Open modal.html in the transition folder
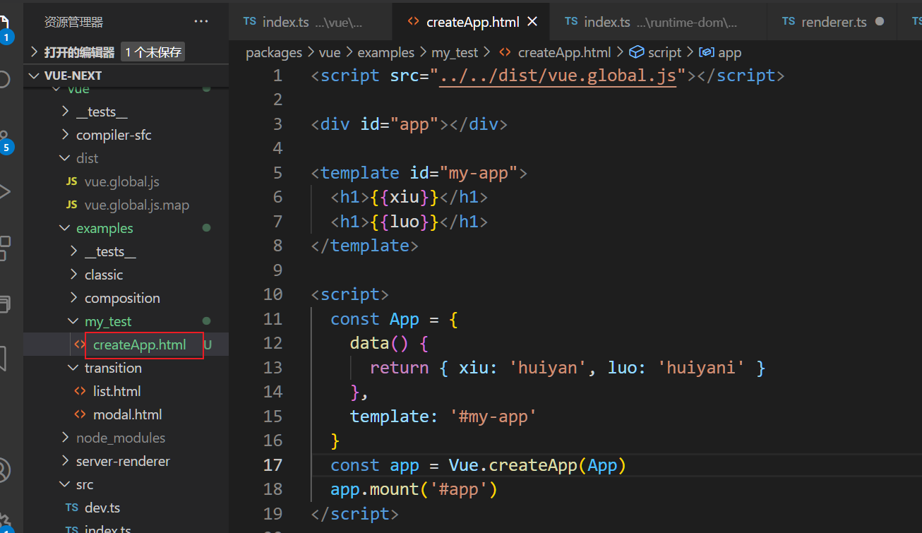This screenshot has width=922, height=533. coord(127,414)
